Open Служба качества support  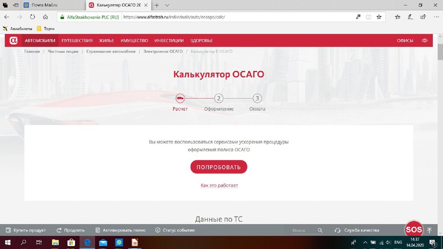[357, 230]
